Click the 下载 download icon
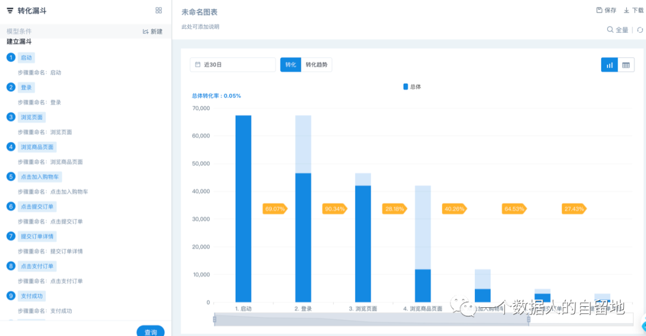This screenshot has width=646, height=336. coord(626,10)
